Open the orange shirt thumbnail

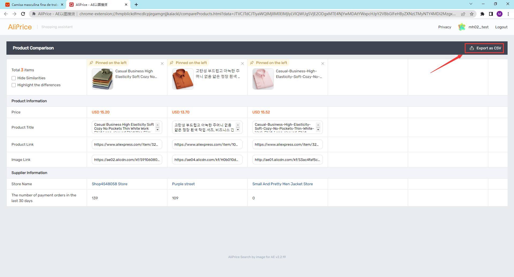point(183,79)
